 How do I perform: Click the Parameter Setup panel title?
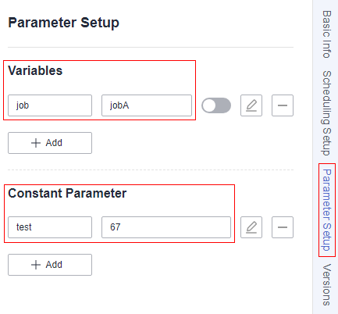coord(64,23)
